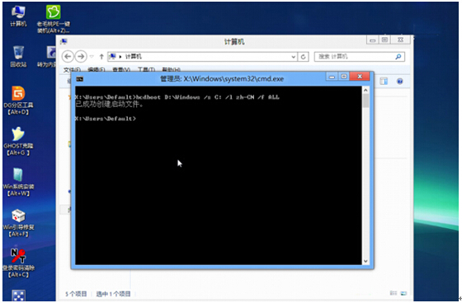Open the 工具(T) menu
The height and width of the screenshot is (303, 462).
146,70
